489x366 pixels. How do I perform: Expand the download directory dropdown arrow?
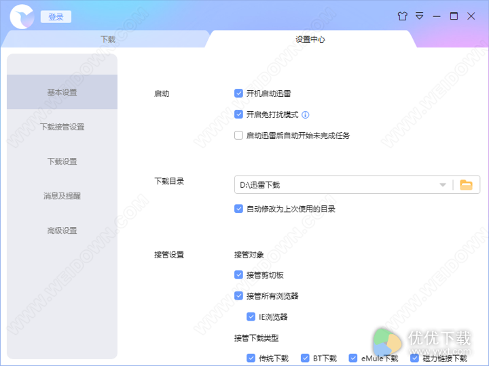click(x=443, y=185)
